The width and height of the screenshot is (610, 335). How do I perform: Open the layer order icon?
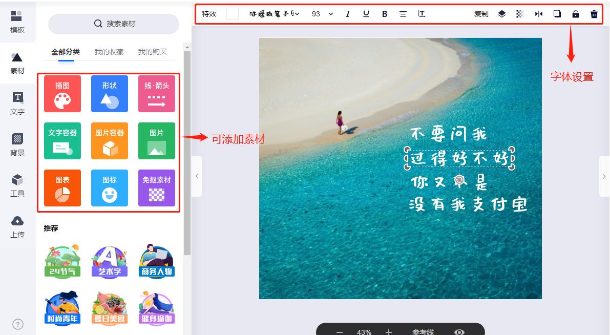501,14
